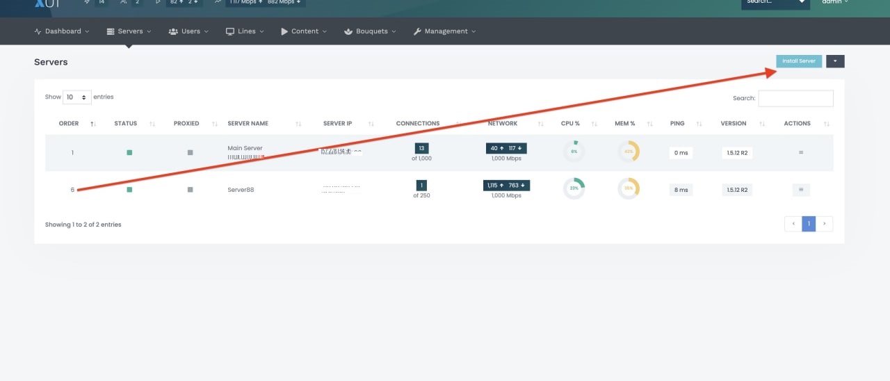
Task: Click Server88's '1.5.12 R2' version badge
Action: [737, 190]
